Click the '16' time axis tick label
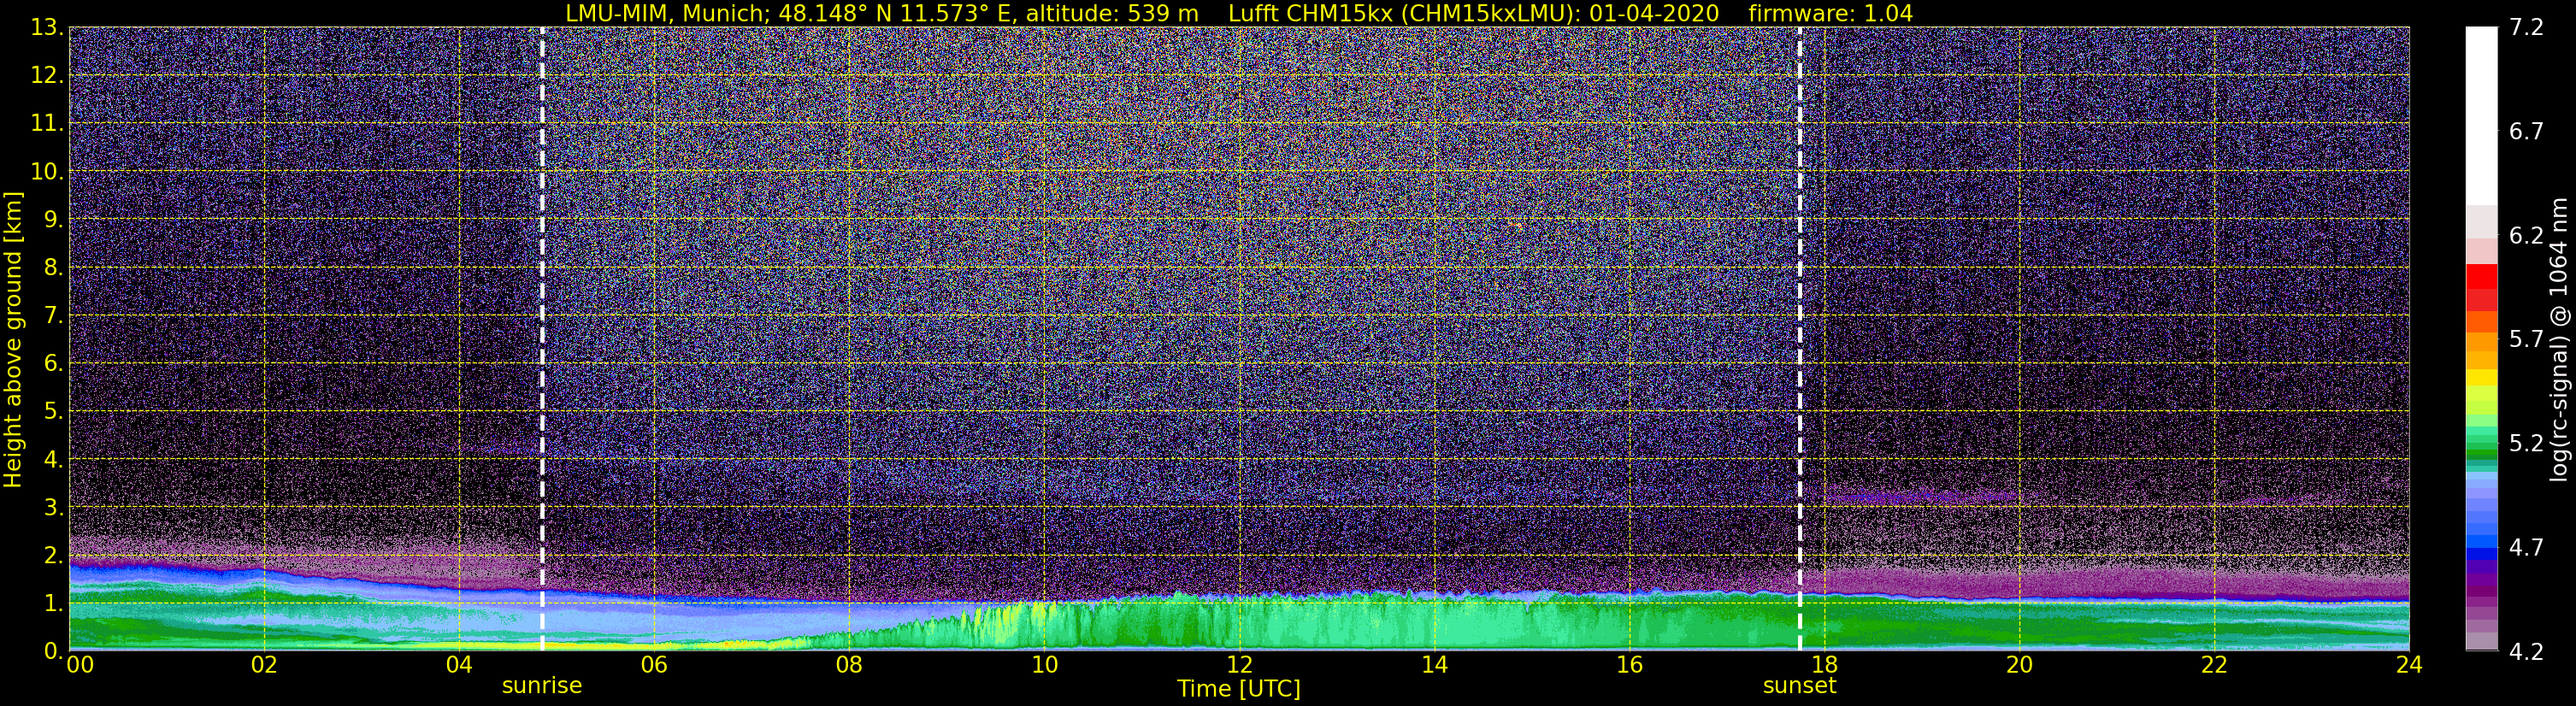This screenshot has height=706, width=2576. 1629,665
